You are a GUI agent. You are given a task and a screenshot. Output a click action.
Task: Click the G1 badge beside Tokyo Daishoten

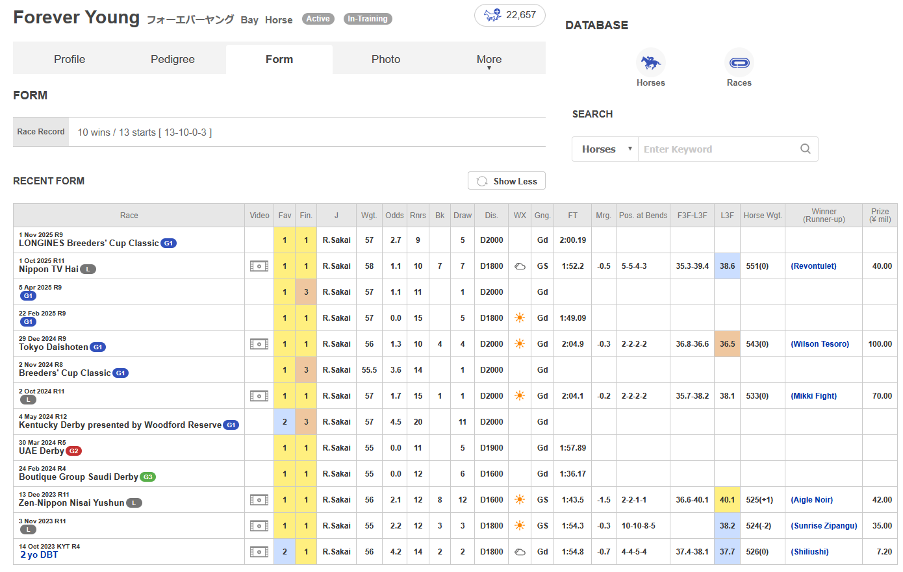coord(97,347)
